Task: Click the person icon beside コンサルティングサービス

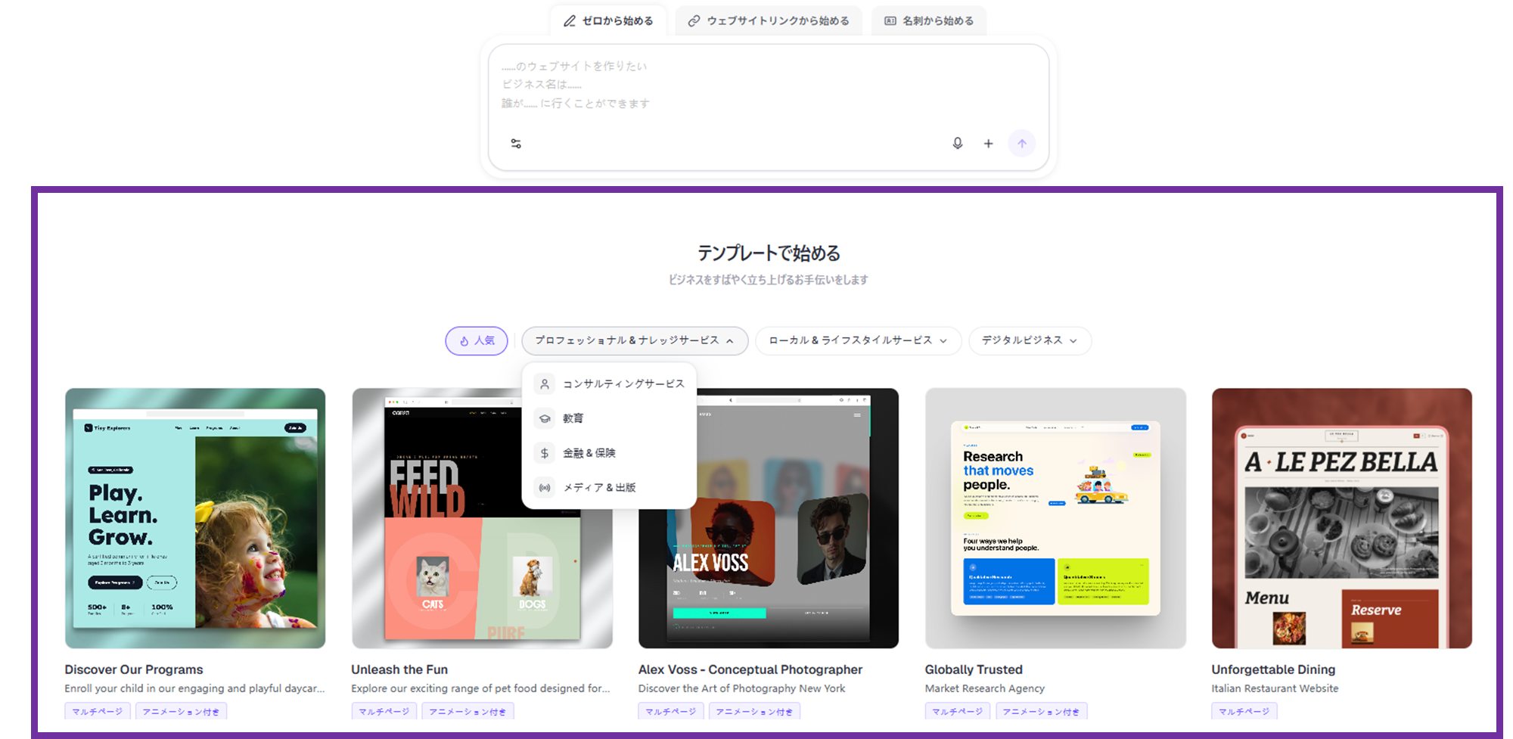Action: (x=545, y=384)
